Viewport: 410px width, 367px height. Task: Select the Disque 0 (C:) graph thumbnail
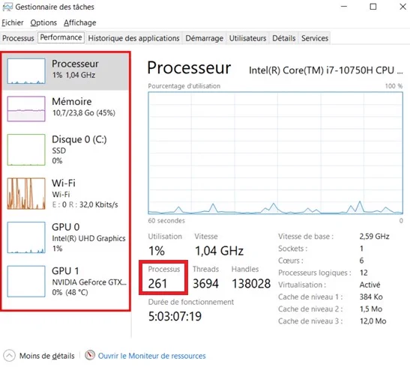(26, 150)
